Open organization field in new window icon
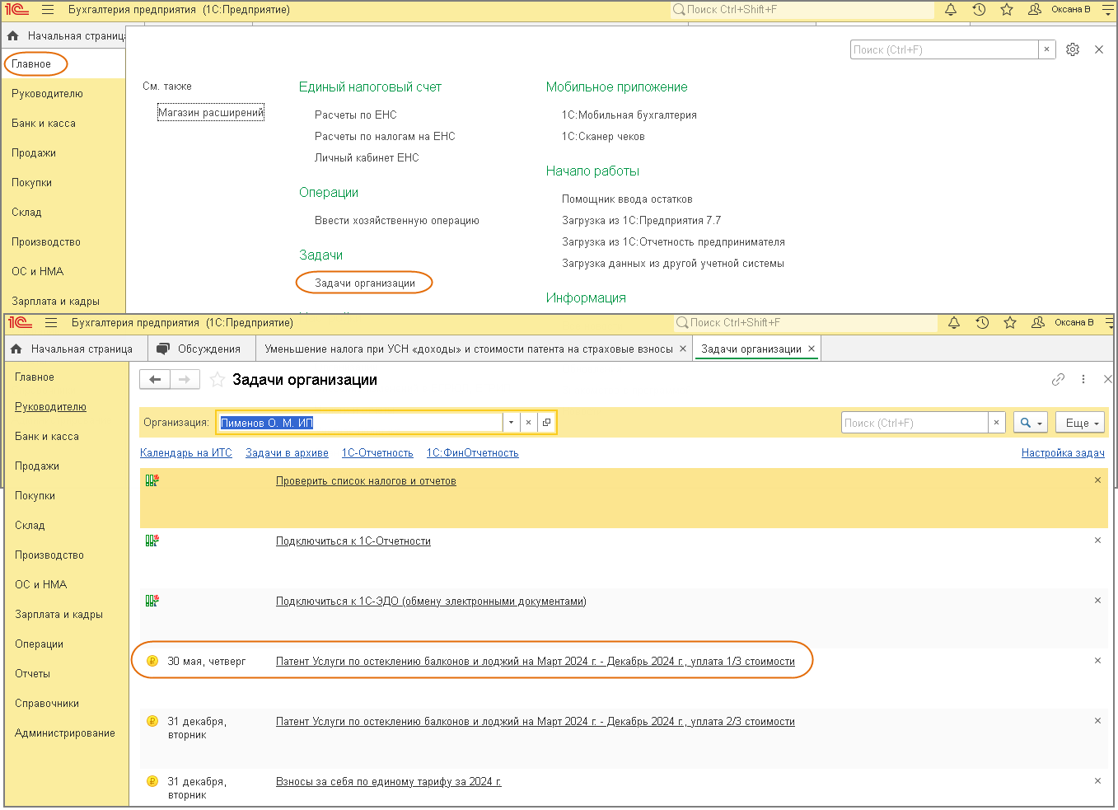The height and width of the screenshot is (810, 1118). (546, 423)
